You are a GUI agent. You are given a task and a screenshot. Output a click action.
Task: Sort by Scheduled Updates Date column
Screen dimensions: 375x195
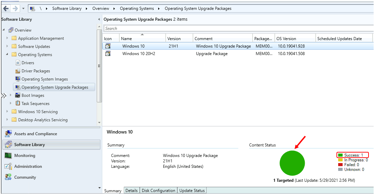(344, 39)
